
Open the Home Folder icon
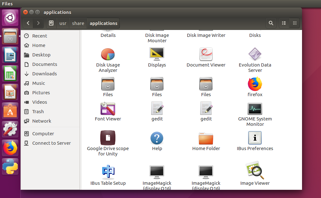tap(206, 139)
